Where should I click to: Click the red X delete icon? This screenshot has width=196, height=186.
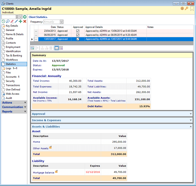25,21
